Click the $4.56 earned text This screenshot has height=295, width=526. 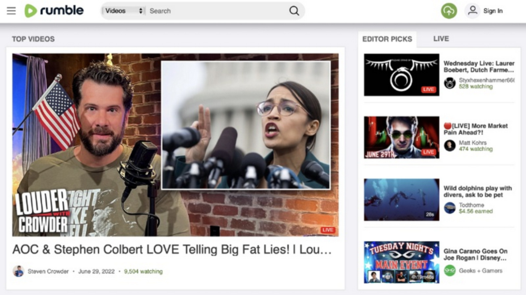[476, 211]
